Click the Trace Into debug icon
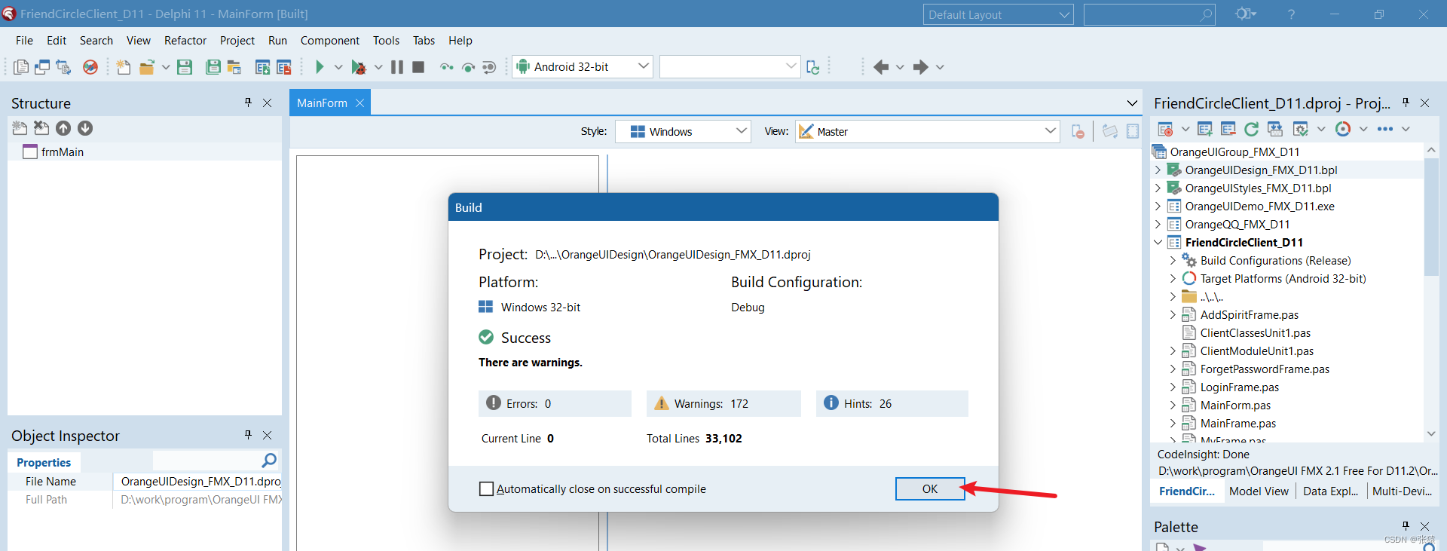This screenshot has width=1447, height=551. click(447, 67)
